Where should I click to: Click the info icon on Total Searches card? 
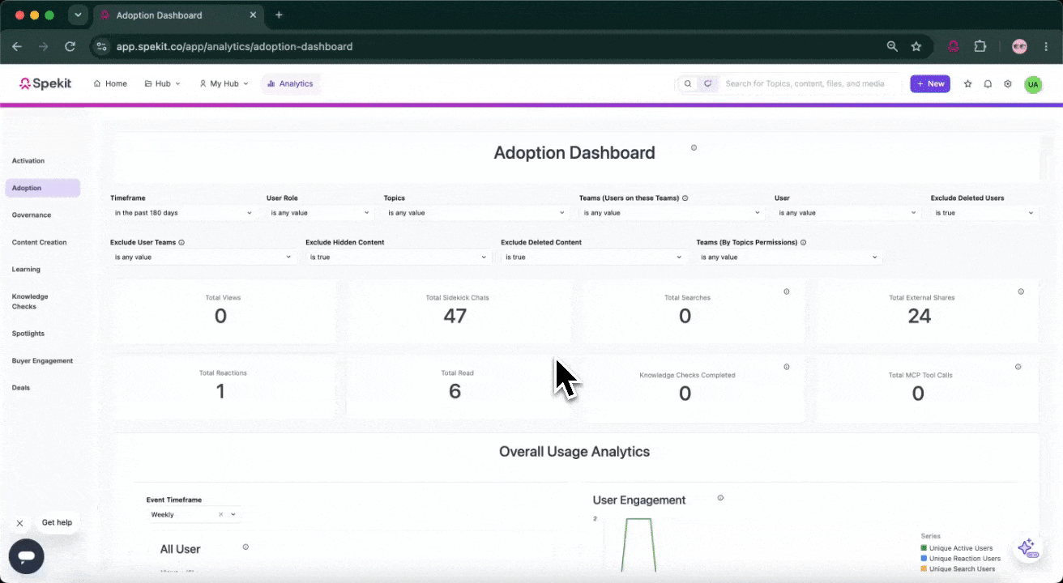pos(786,291)
